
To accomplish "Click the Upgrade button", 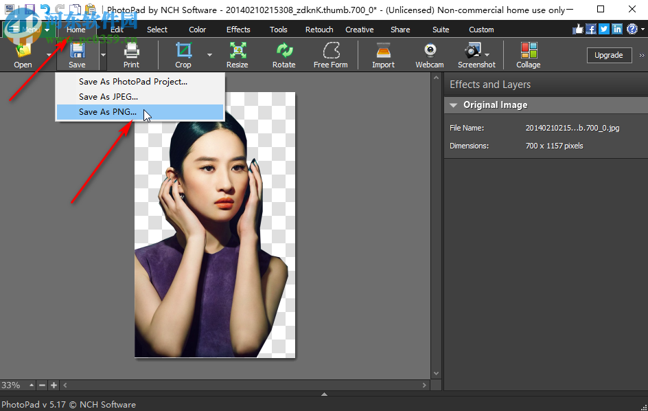I will (x=609, y=55).
